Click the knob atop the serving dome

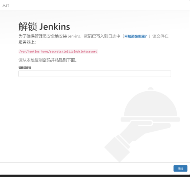[150, 89]
